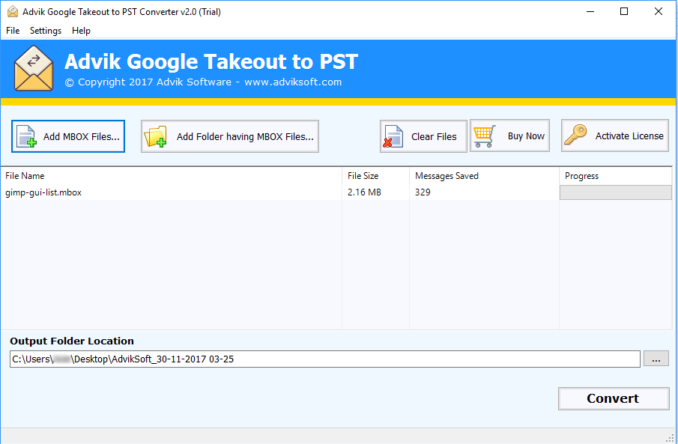
Task: Click the File Size column header
Action: [x=376, y=176]
